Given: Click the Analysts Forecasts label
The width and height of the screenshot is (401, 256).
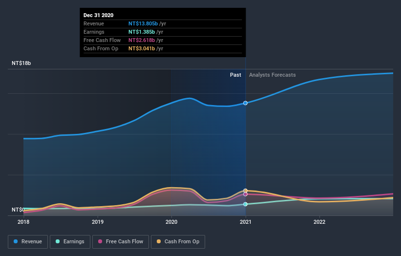Looking at the screenshot, I should coord(273,75).
